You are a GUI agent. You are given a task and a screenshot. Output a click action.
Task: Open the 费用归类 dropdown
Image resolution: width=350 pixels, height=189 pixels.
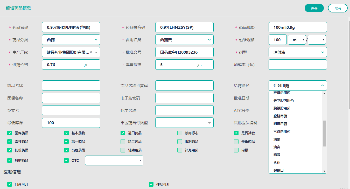tap(209, 40)
